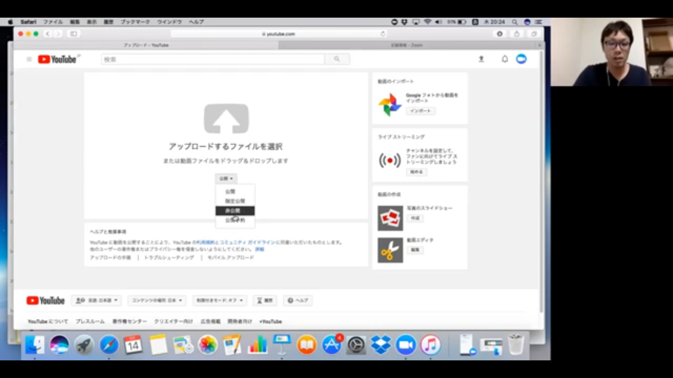
Task: Open the privacy dropdown labeled 公開
Action: pyautogui.click(x=226, y=178)
